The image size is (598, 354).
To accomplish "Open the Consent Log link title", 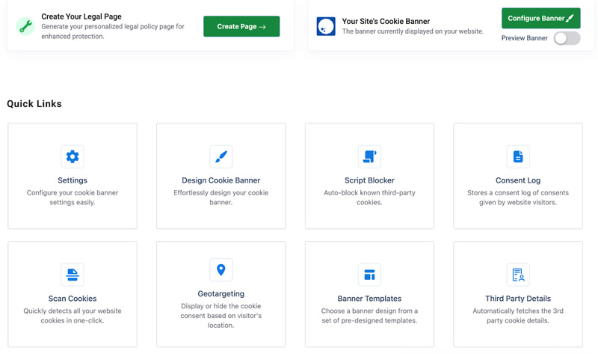I will (x=518, y=180).
